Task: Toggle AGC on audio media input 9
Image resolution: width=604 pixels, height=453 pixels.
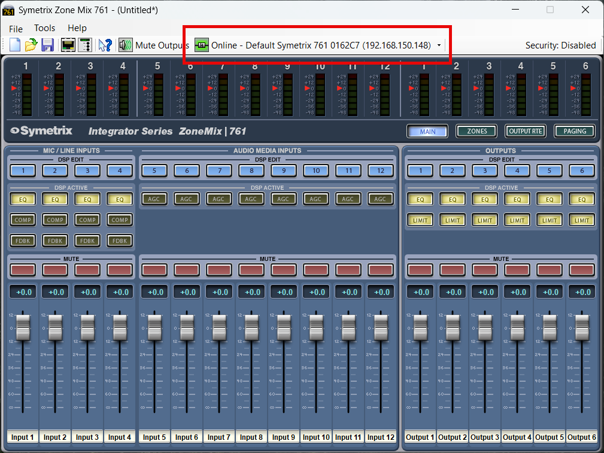Action: [x=283, y=199]
